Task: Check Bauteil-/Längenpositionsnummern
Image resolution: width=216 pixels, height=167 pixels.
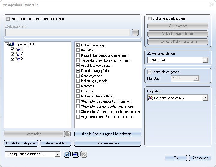Action: point(78,55)
